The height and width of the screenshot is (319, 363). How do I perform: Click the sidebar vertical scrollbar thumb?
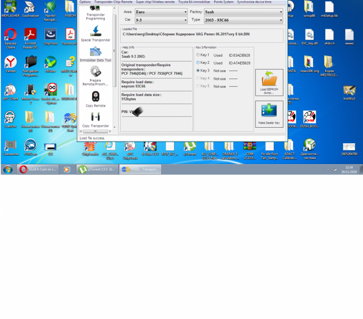point(114,51)
